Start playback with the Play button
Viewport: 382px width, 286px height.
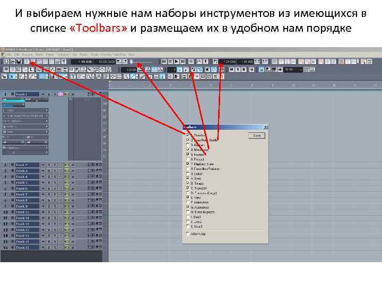coord(177,62)
